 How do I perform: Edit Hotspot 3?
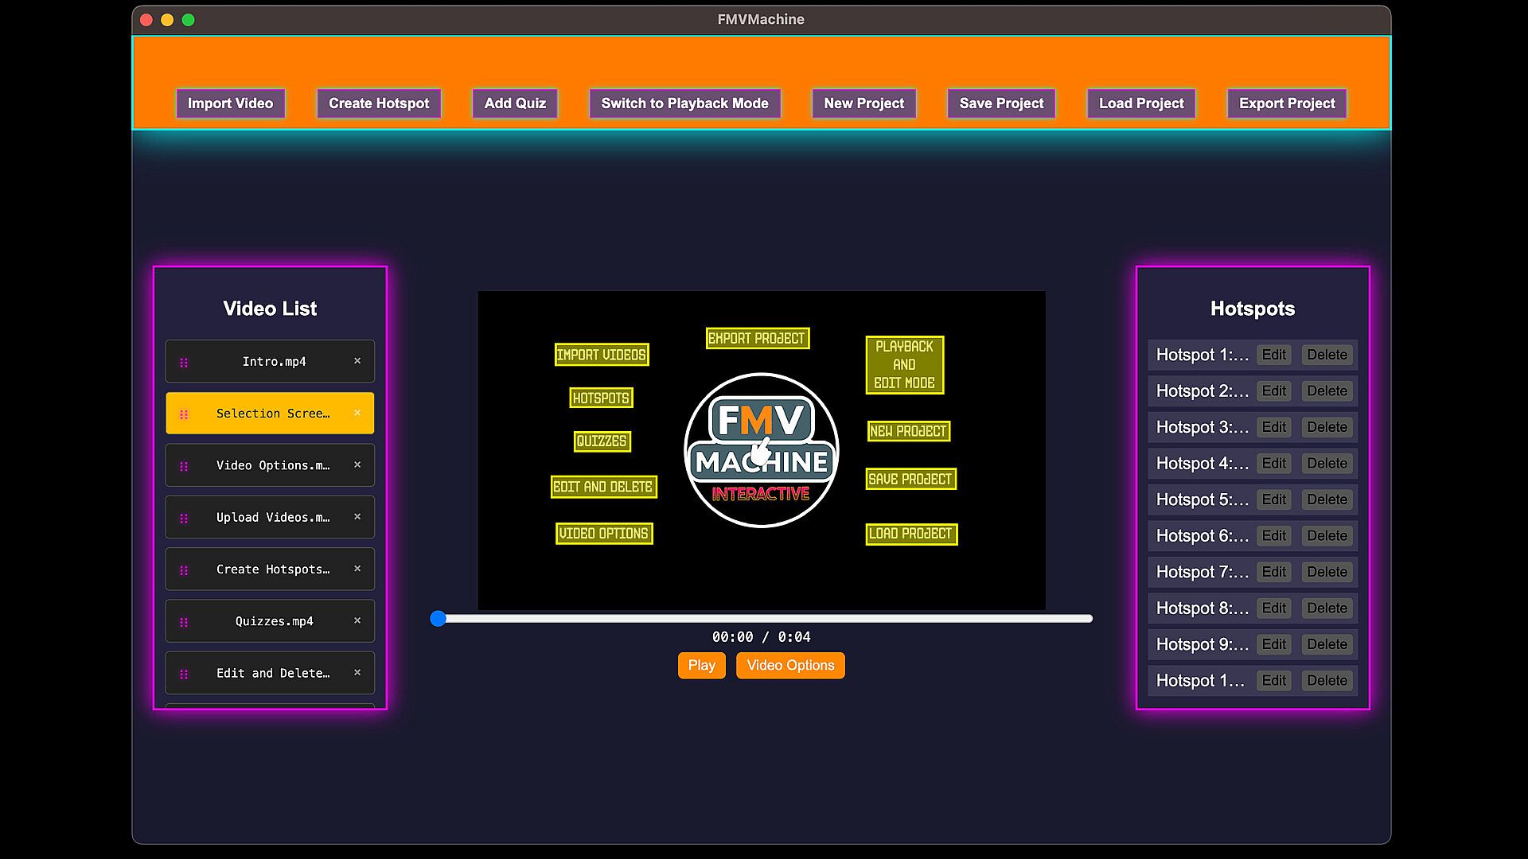1273,427
